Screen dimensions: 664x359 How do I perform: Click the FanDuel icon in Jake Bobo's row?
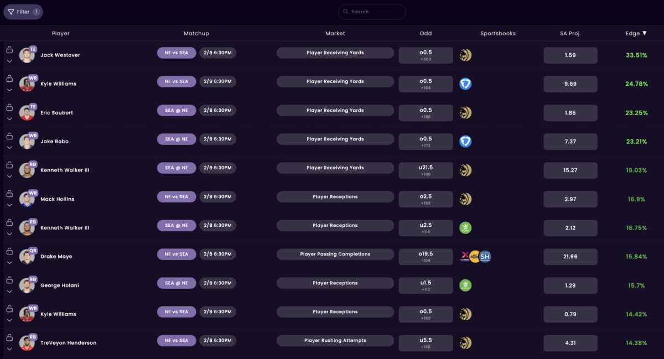(x=465, y=142)
